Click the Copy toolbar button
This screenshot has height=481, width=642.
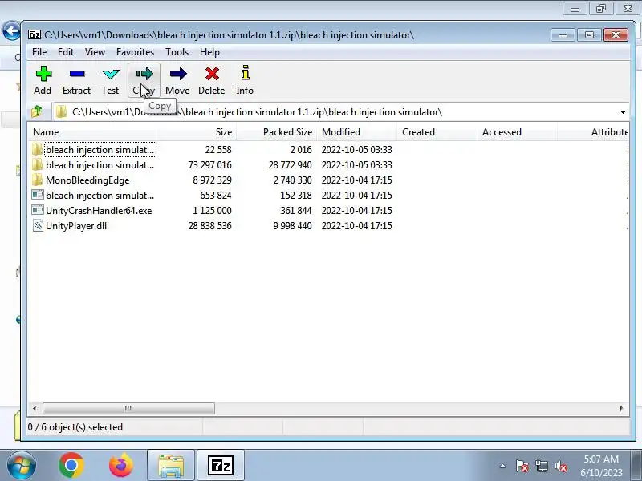point(144,80)
